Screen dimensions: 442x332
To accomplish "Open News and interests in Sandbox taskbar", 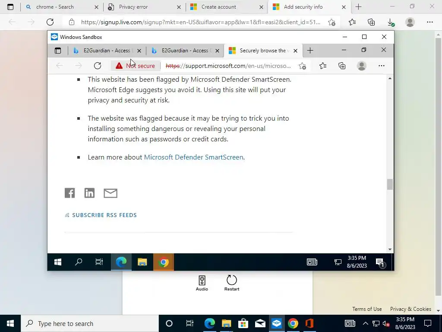I will point(312,262).
